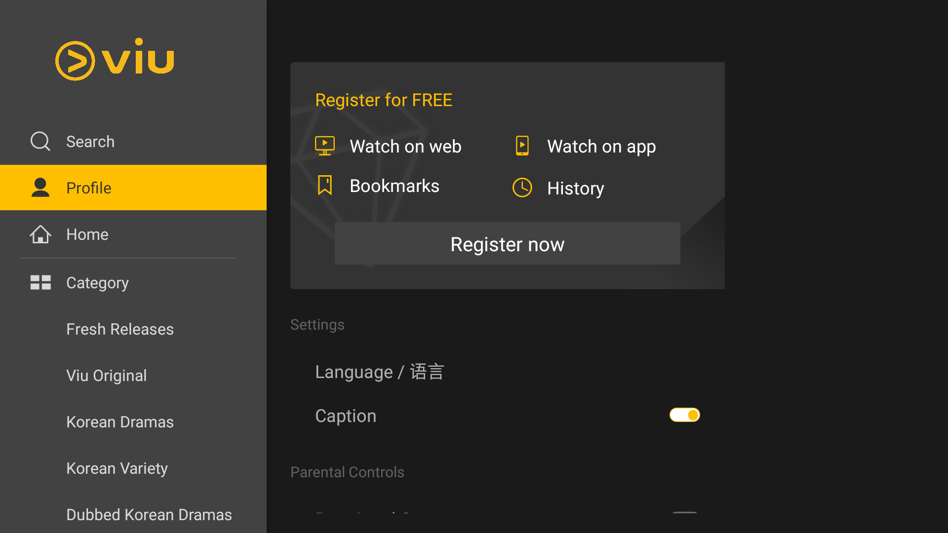The height and width of the screenshot is (533, 948).
Task: Click the Viu logo
Action: tap(115, 59)
